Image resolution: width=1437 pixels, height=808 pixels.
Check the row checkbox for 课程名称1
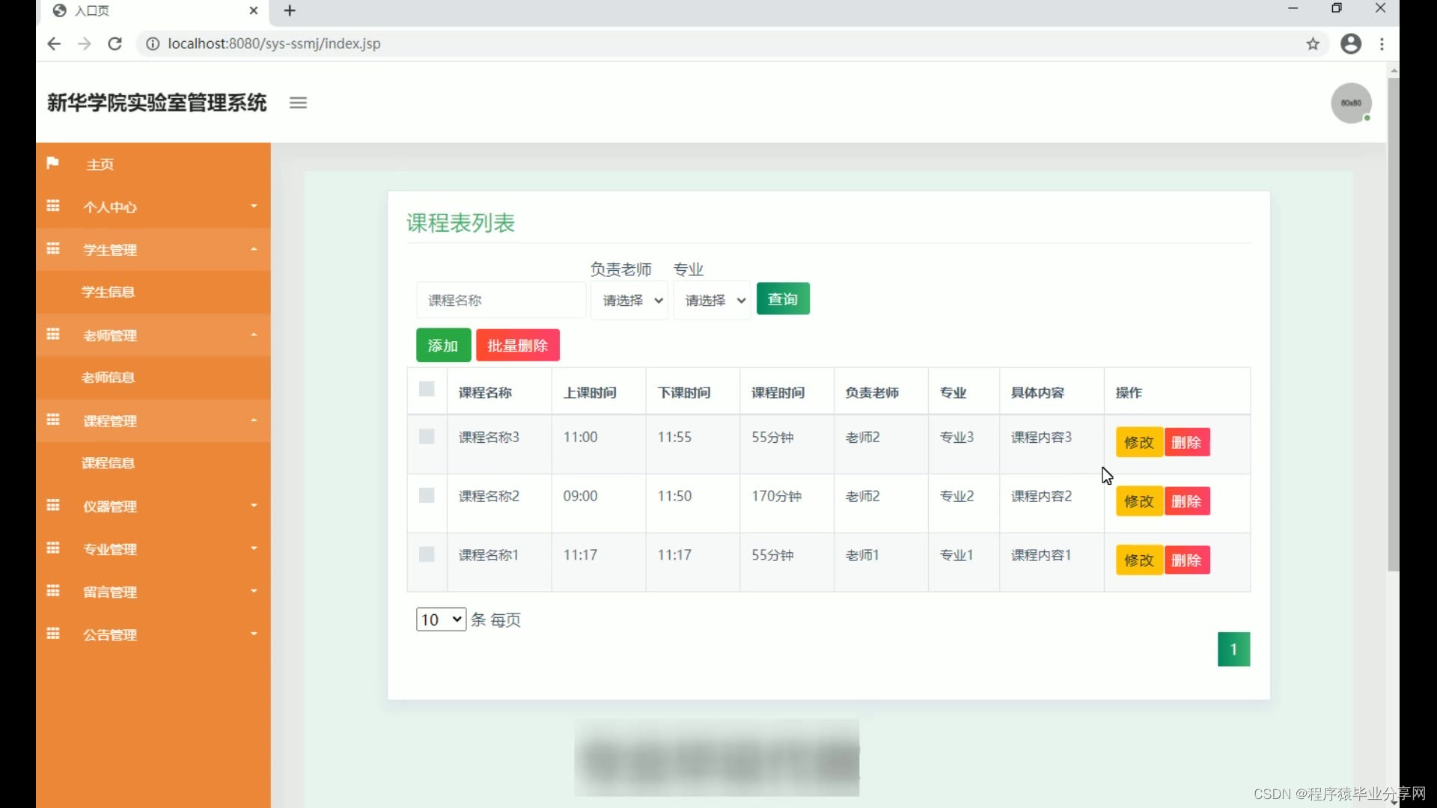point(427,554)
